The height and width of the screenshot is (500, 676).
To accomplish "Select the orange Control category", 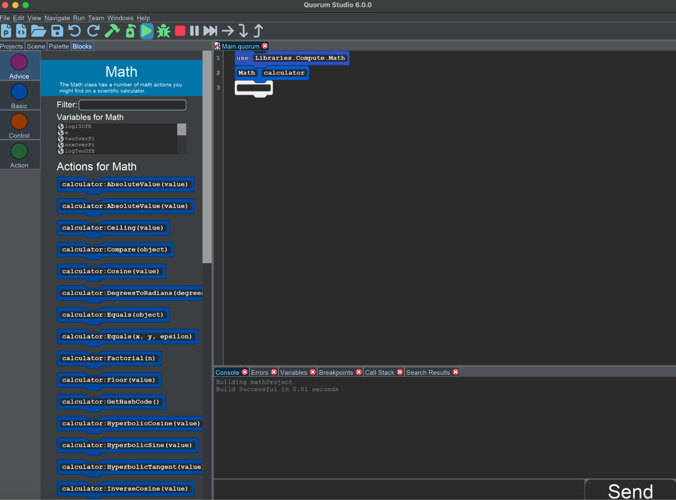I will coord(19,126).
